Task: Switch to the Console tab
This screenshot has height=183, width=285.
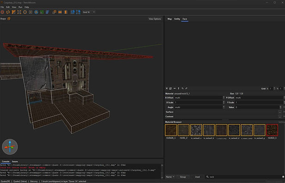Action: pos(6,161)
